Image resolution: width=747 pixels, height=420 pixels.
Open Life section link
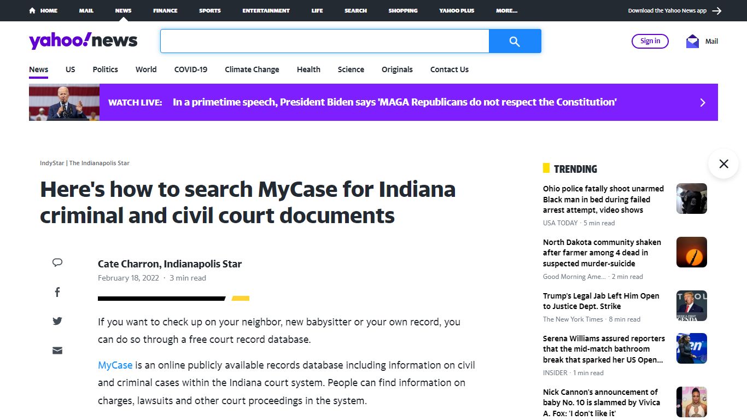click(317, 10)
